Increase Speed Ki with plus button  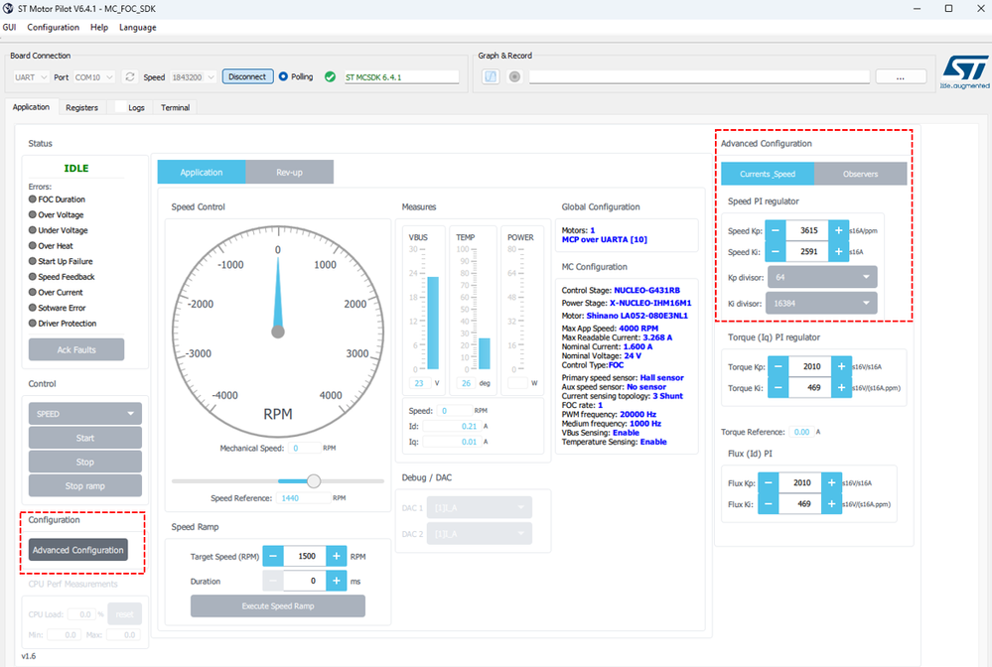pyautogui.click(x=838, y=252)
